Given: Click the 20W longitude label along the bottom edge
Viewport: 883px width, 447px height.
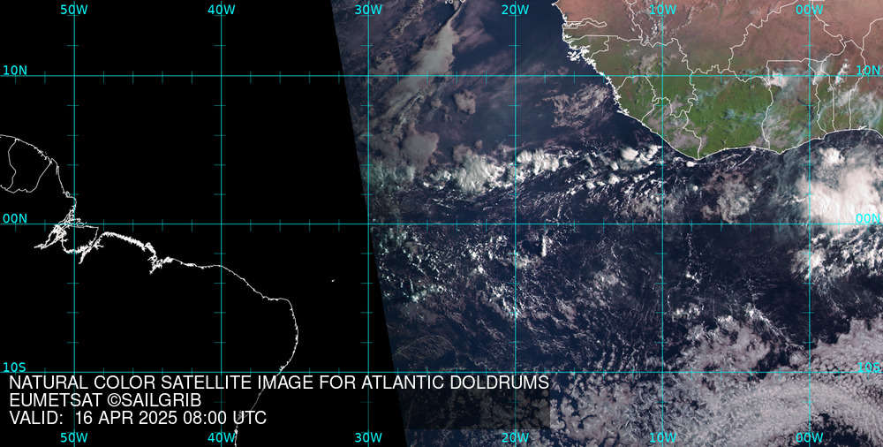Looking at the screenshot, I should (516, 437).
